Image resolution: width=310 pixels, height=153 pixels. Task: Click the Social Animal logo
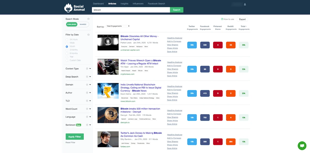coord(74,8)
